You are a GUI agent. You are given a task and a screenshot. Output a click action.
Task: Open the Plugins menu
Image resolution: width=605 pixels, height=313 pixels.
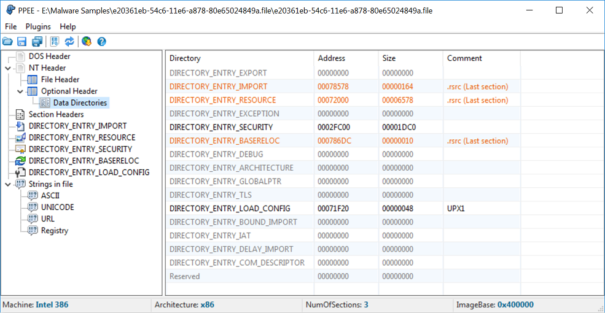coord(38,26)
